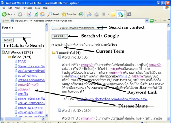Click the Messenger icon in toolbar

[x=120, y=14]
